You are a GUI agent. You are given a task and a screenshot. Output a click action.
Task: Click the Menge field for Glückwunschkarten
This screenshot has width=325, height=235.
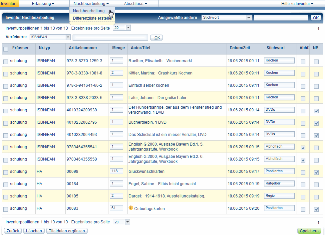[x=116, y=171]
